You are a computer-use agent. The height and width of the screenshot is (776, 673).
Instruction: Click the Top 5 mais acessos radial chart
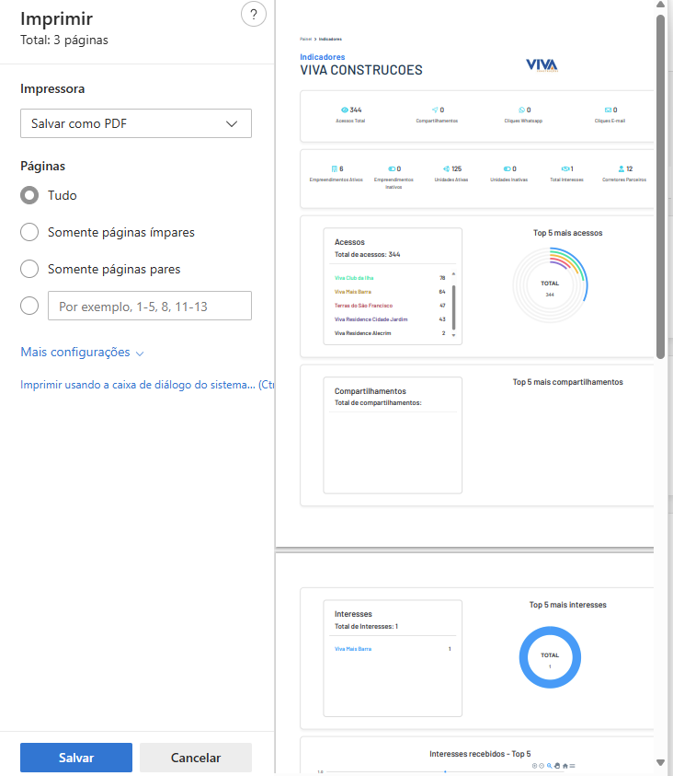[550, 285]
